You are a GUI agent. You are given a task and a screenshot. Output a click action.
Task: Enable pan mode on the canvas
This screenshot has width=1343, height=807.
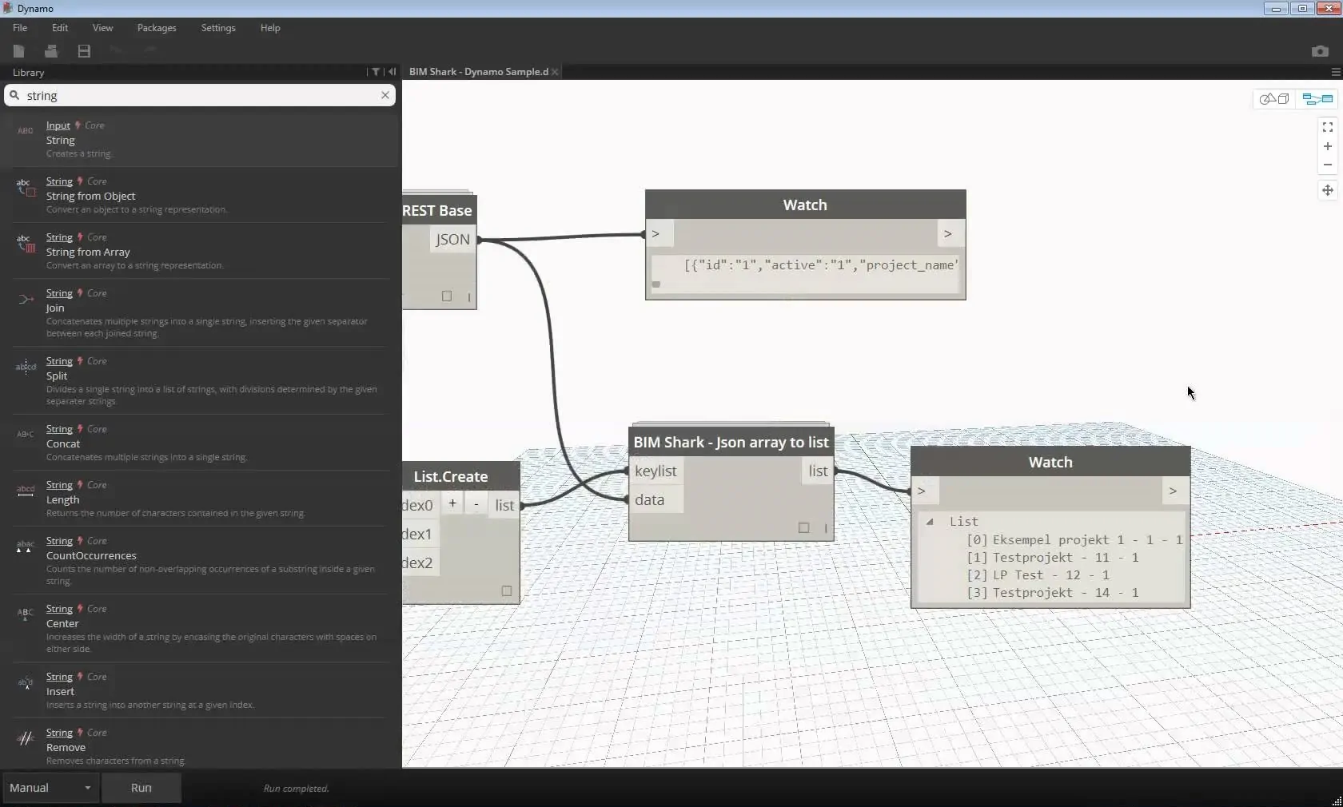click(x=1328, y=190)
